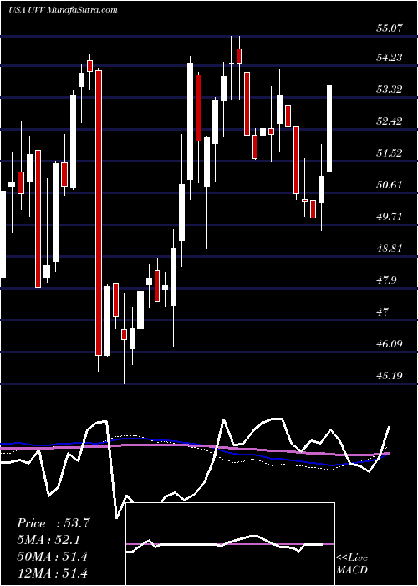The height and width of the screenshot is (586, 418).
Task: Click the 45.19 price axis label
Action: tap(390, 375)
